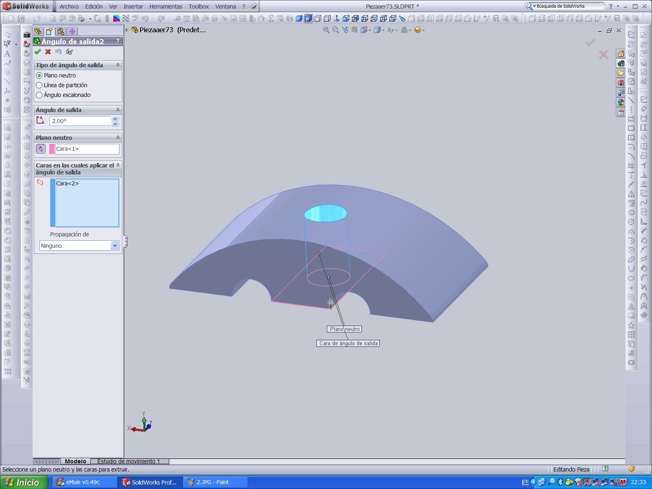
Task: Click the draft angle value field 2.00°
Action: pyautogui.click(x=80, y=121)
